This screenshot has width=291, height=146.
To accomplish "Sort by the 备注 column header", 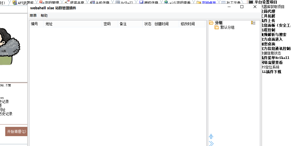I will pyautogui.click(x=130, y=24).
